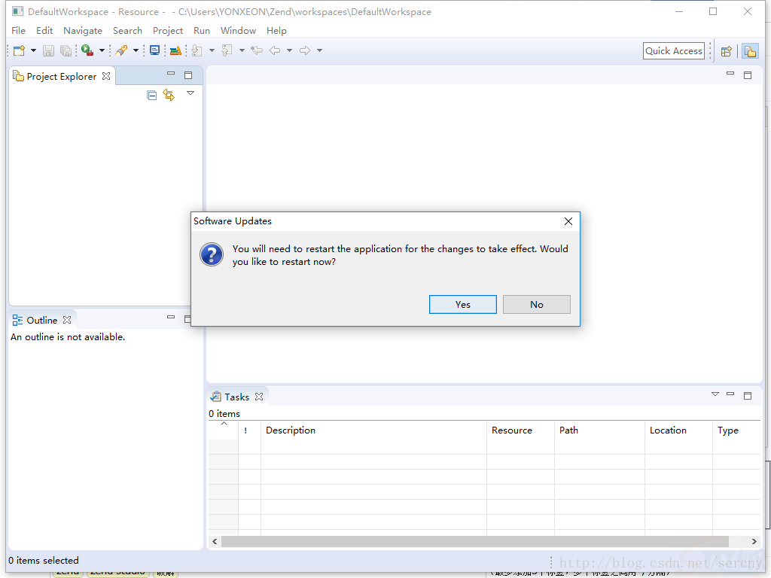Viewport: 771px width, 578px height.
Task: Open the Window menu
Action: click(238, 30)
